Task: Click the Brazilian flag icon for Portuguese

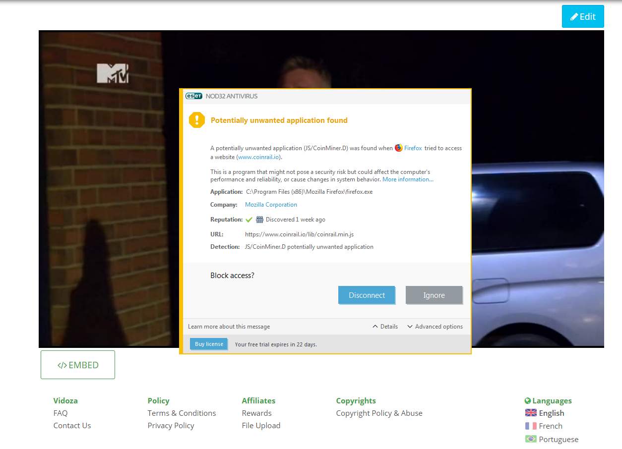Action: (x=531, y=439)
